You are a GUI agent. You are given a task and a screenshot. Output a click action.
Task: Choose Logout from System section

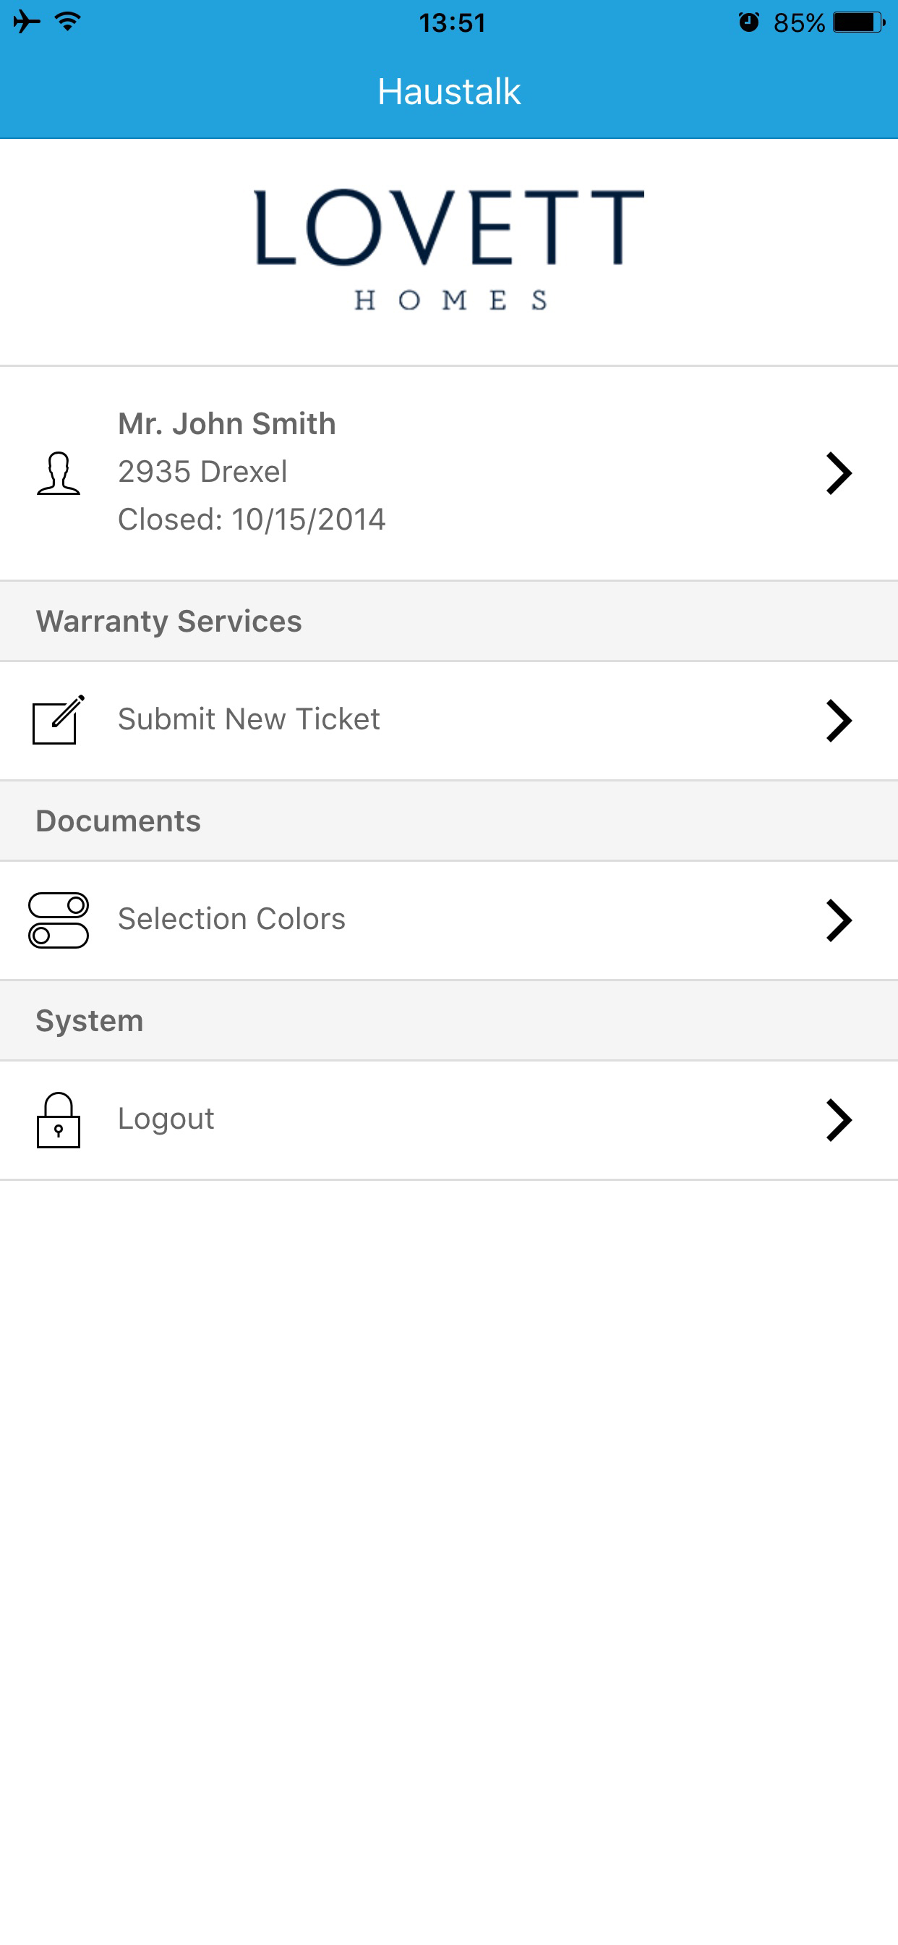[449, 1119]
